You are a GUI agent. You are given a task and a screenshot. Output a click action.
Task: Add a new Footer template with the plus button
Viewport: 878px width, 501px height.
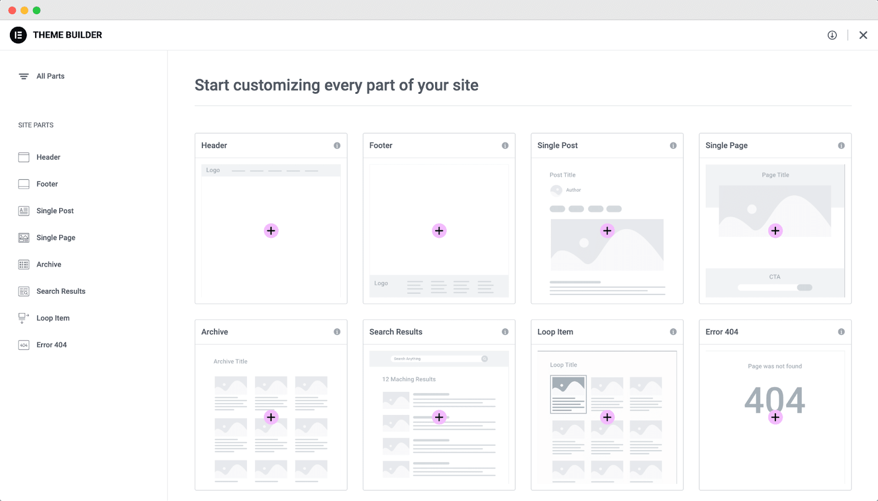439,230
